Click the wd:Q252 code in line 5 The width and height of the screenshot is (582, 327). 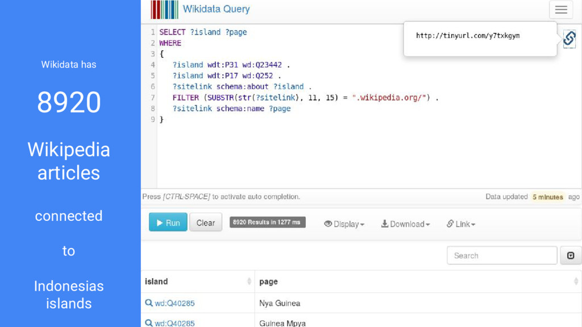click(x=257, y=76)
